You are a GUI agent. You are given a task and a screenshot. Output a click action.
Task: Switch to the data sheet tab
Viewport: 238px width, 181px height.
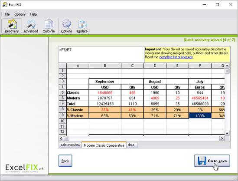tap(132, 145)
